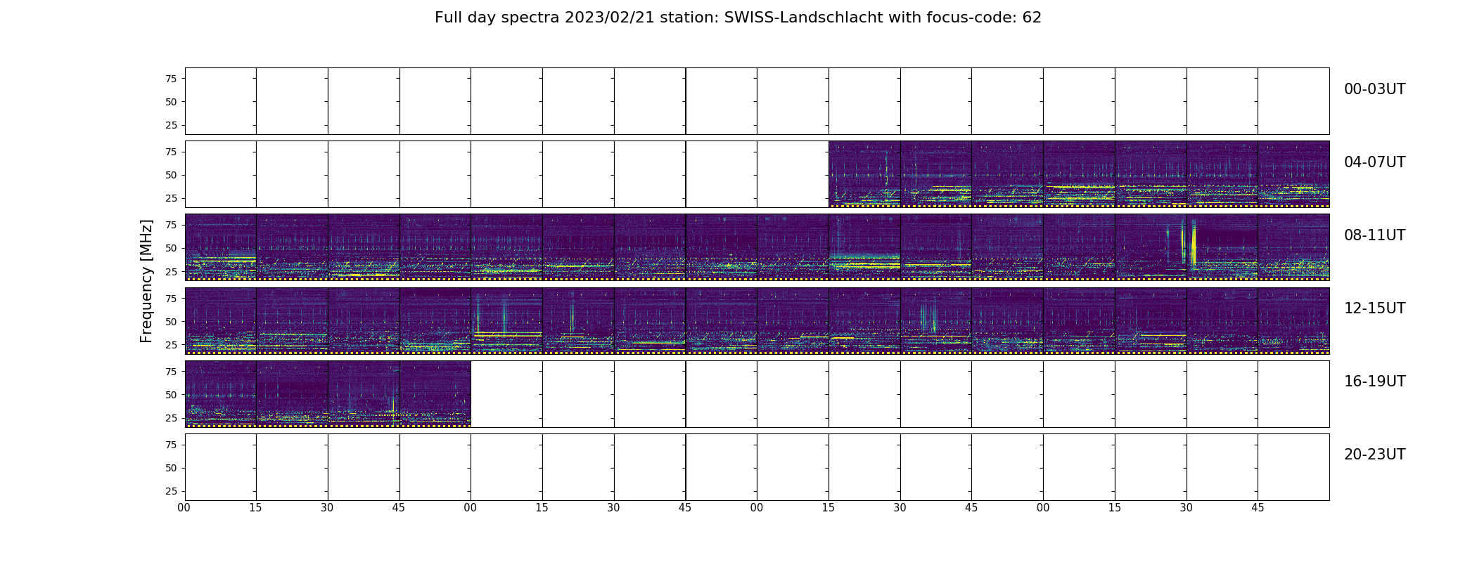Click the 75 tick of top row axis
Viewport: 1477px width, 562px height.
[x=171, y=79]
